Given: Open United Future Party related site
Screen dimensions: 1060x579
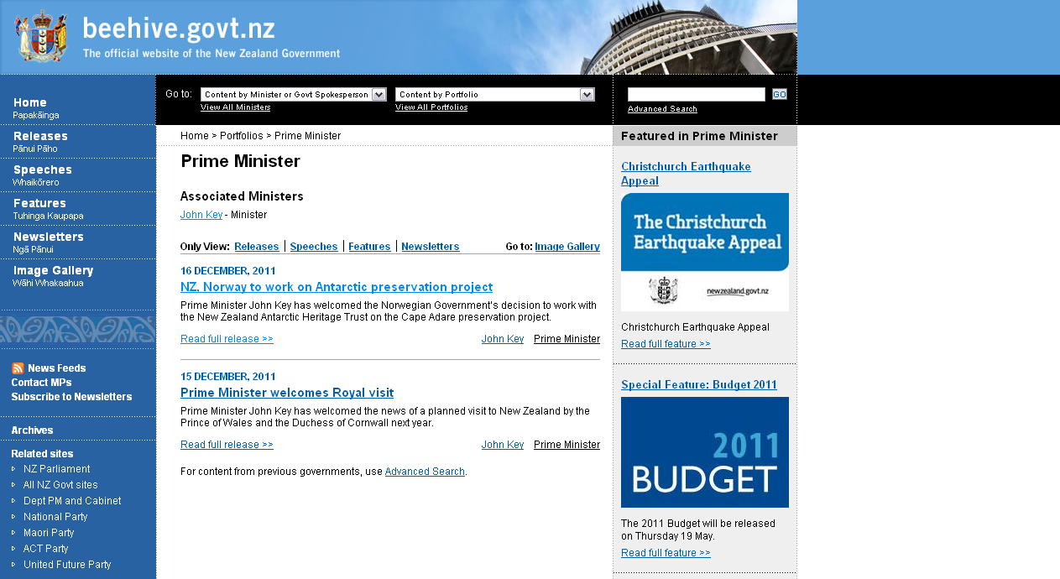Looking at the screenshot, I should click(67, 565).
